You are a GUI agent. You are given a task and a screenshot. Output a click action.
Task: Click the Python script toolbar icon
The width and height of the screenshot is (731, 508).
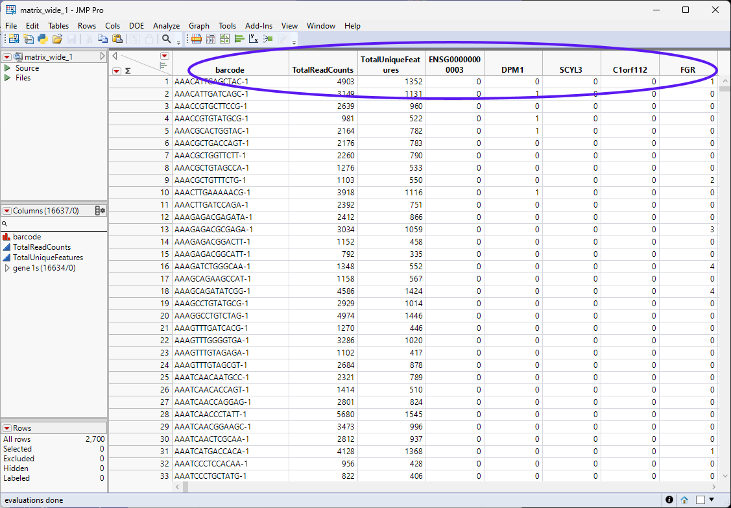[42, 40]
